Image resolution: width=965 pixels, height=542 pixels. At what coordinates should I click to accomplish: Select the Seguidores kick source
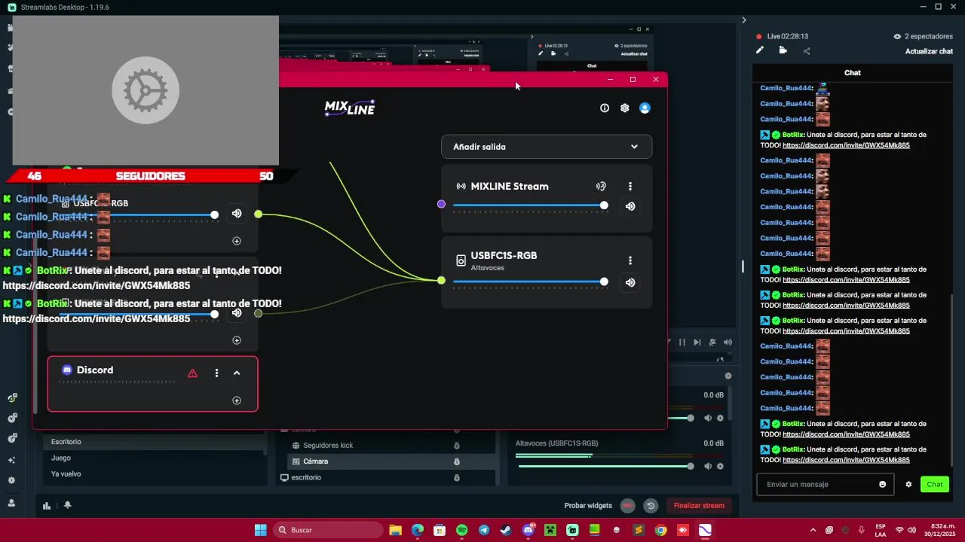point(328,446)
